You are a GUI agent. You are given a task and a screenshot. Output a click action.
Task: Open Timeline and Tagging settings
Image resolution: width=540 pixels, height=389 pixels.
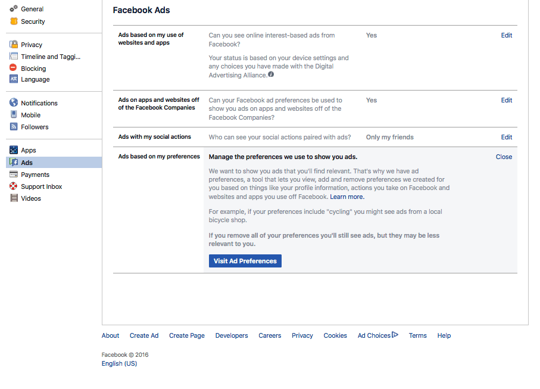pos(50,57)
